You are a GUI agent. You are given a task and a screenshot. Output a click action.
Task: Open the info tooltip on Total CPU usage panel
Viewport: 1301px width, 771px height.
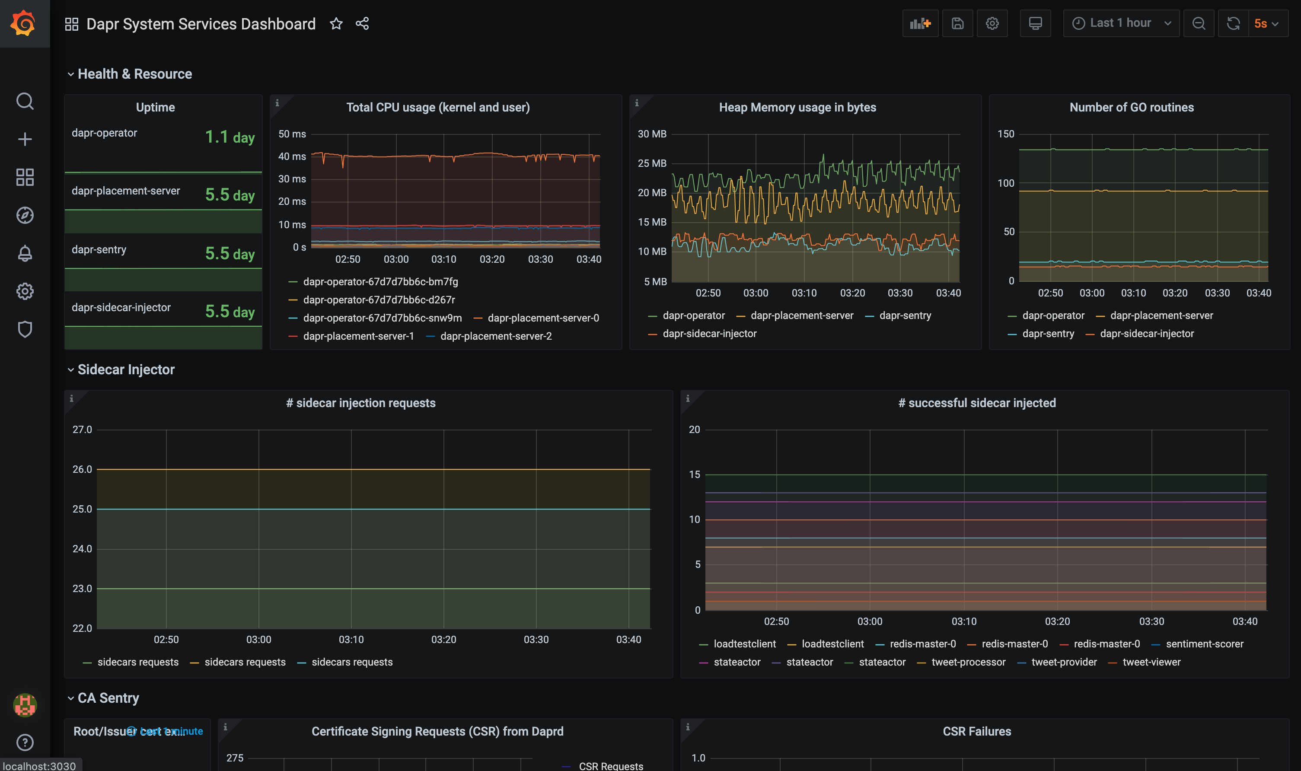[278, 103]
